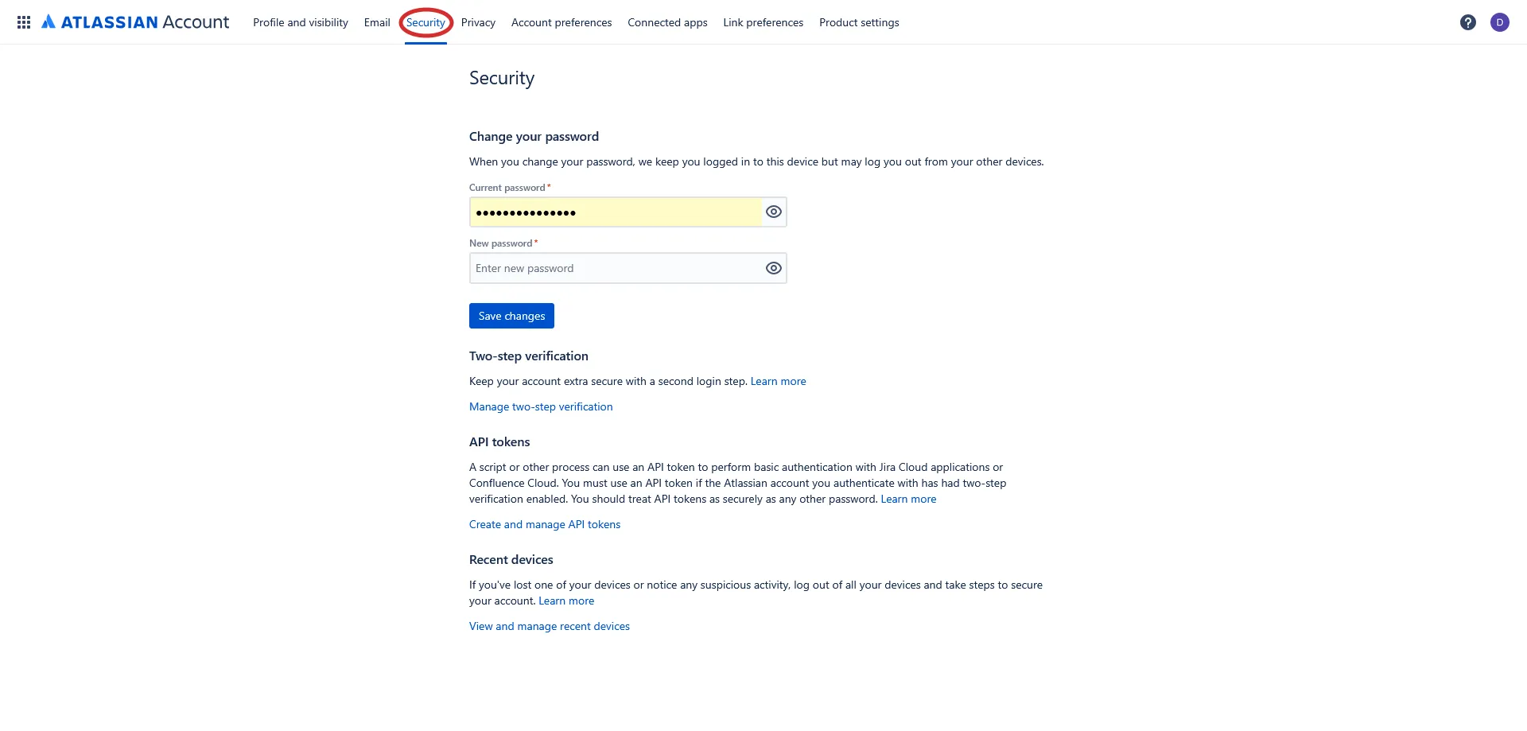
Task: Open the app switcher grid icon
Action: pyautogui.click(x=24, y=22)
